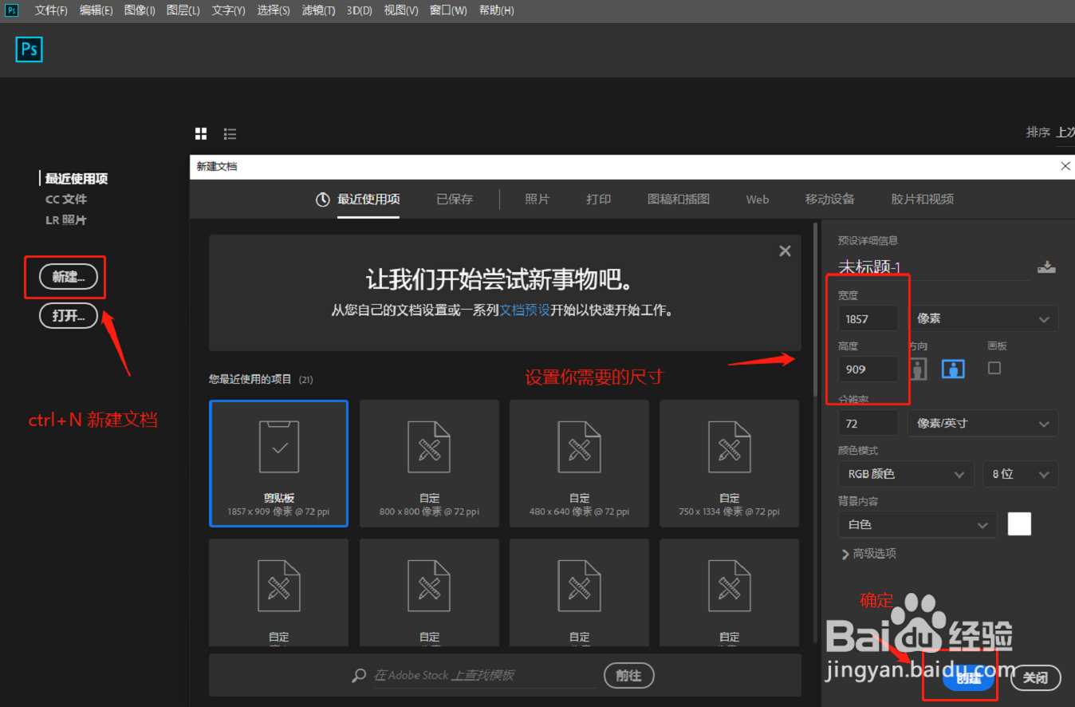Switch to grid view icon
The width and height of the screenshot is (1075, 707).
[201, 133]
